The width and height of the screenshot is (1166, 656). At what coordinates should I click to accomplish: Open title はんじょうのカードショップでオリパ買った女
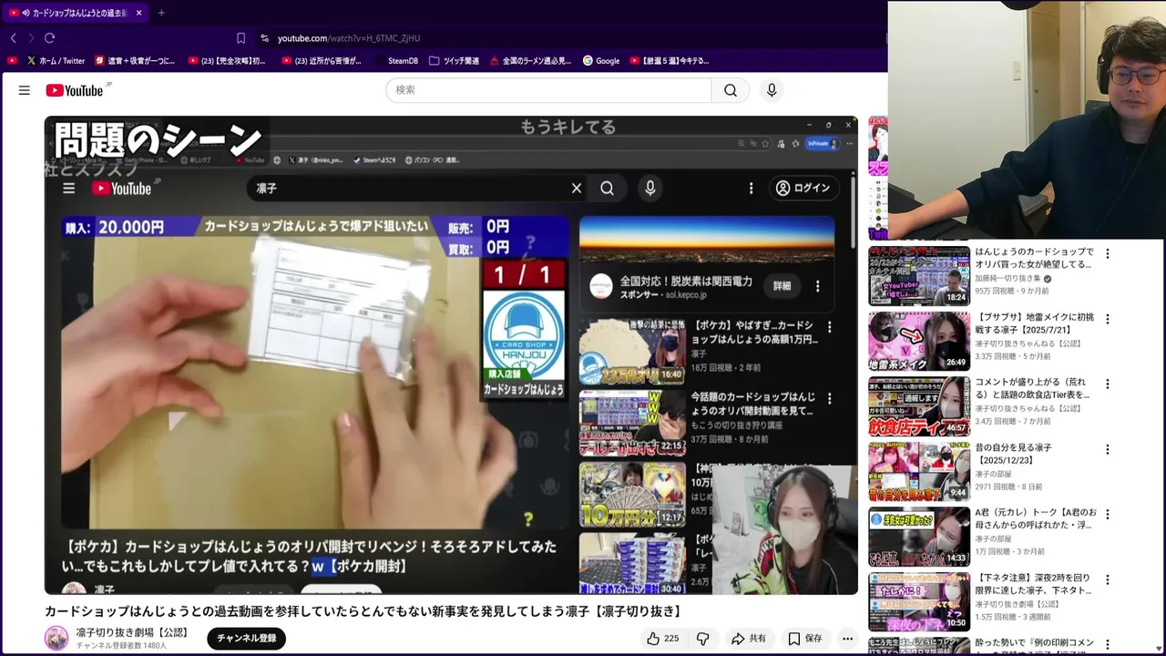(x=1035, y=258)
